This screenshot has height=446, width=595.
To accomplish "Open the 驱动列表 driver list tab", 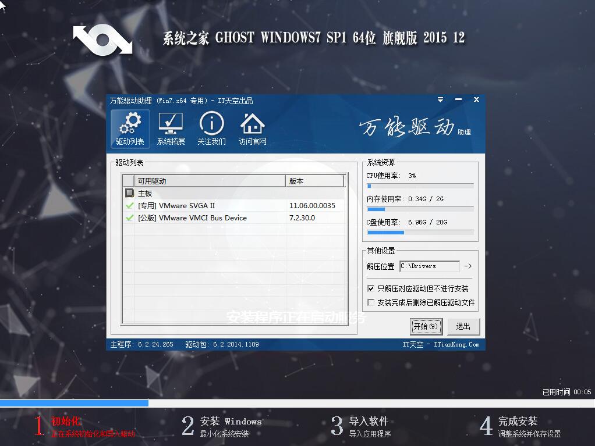I will click(130, 129).
